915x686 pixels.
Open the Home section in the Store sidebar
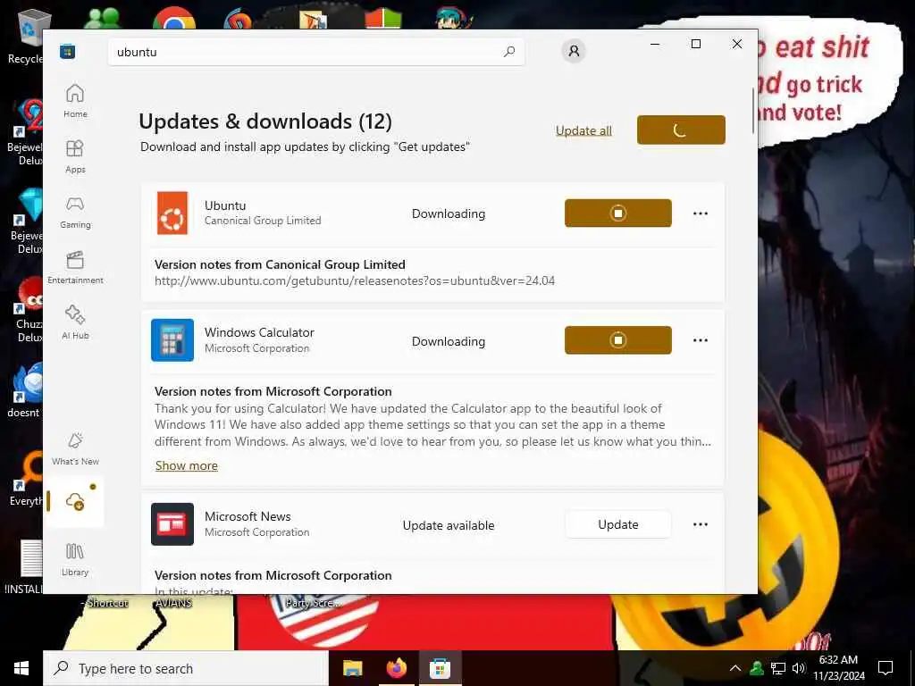pos(75,101)
